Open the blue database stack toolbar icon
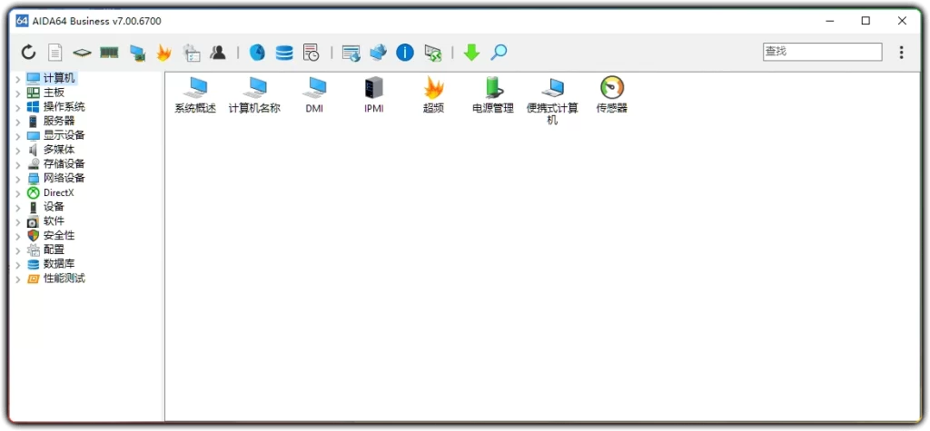The width and height of the screenshot is (930, 431). [x=284, y=53]
